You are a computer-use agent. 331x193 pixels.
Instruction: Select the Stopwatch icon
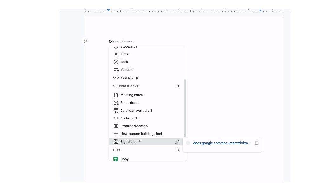pyautogui.click(x=116, y=47)
